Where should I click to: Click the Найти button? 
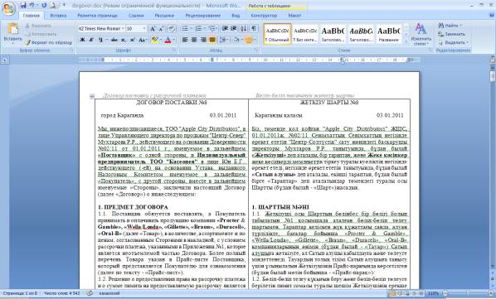(x=450, y=25)
